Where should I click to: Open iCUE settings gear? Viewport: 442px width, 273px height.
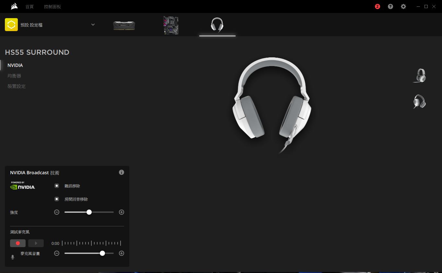click(x=403, y=6)
